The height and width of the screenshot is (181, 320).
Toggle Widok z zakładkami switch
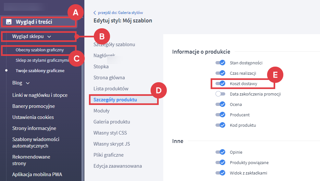[220, 173]
